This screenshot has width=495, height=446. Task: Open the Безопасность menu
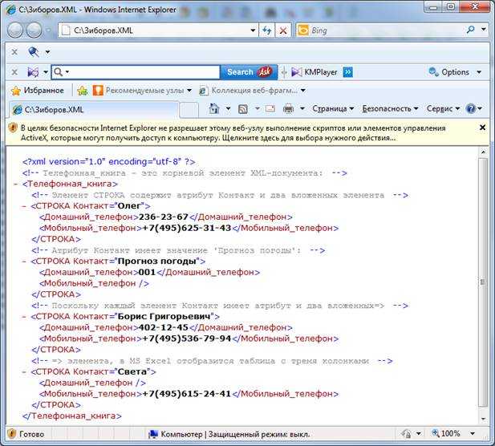390,109
